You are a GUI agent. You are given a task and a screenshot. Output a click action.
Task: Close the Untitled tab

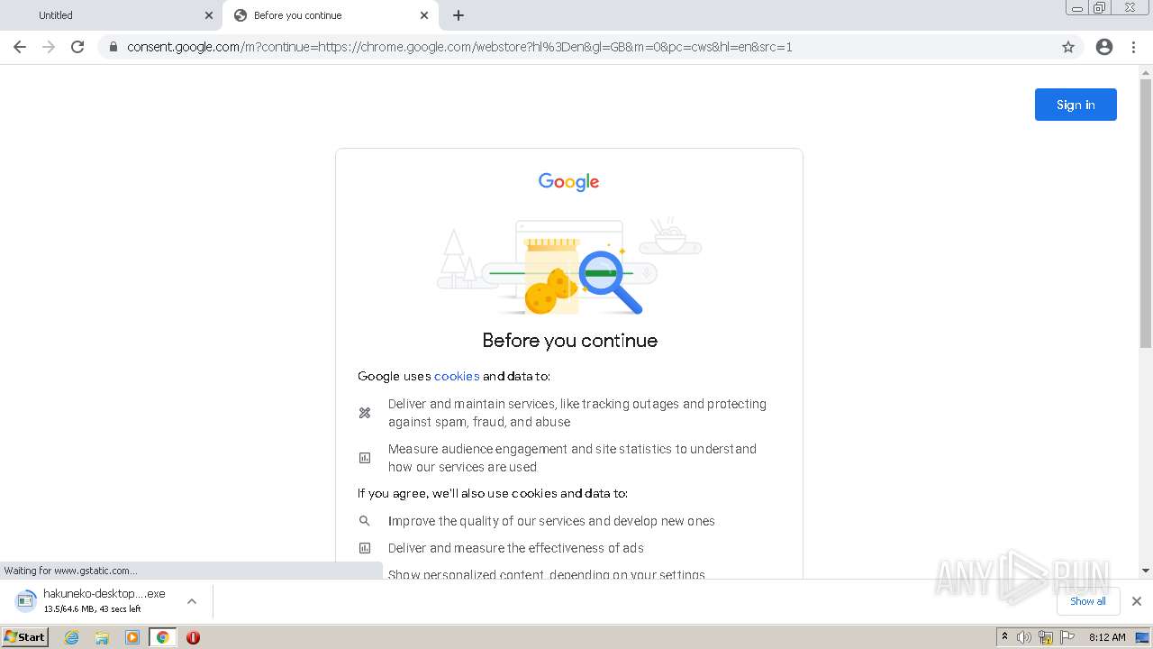(x=209, y=15)
